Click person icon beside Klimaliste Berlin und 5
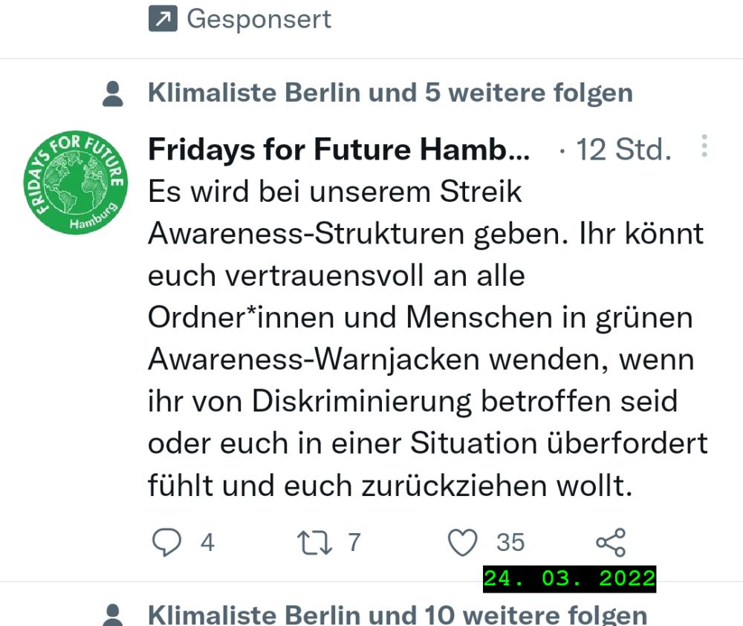This screenshot has width=743, height=626. (x=113, y=94)
